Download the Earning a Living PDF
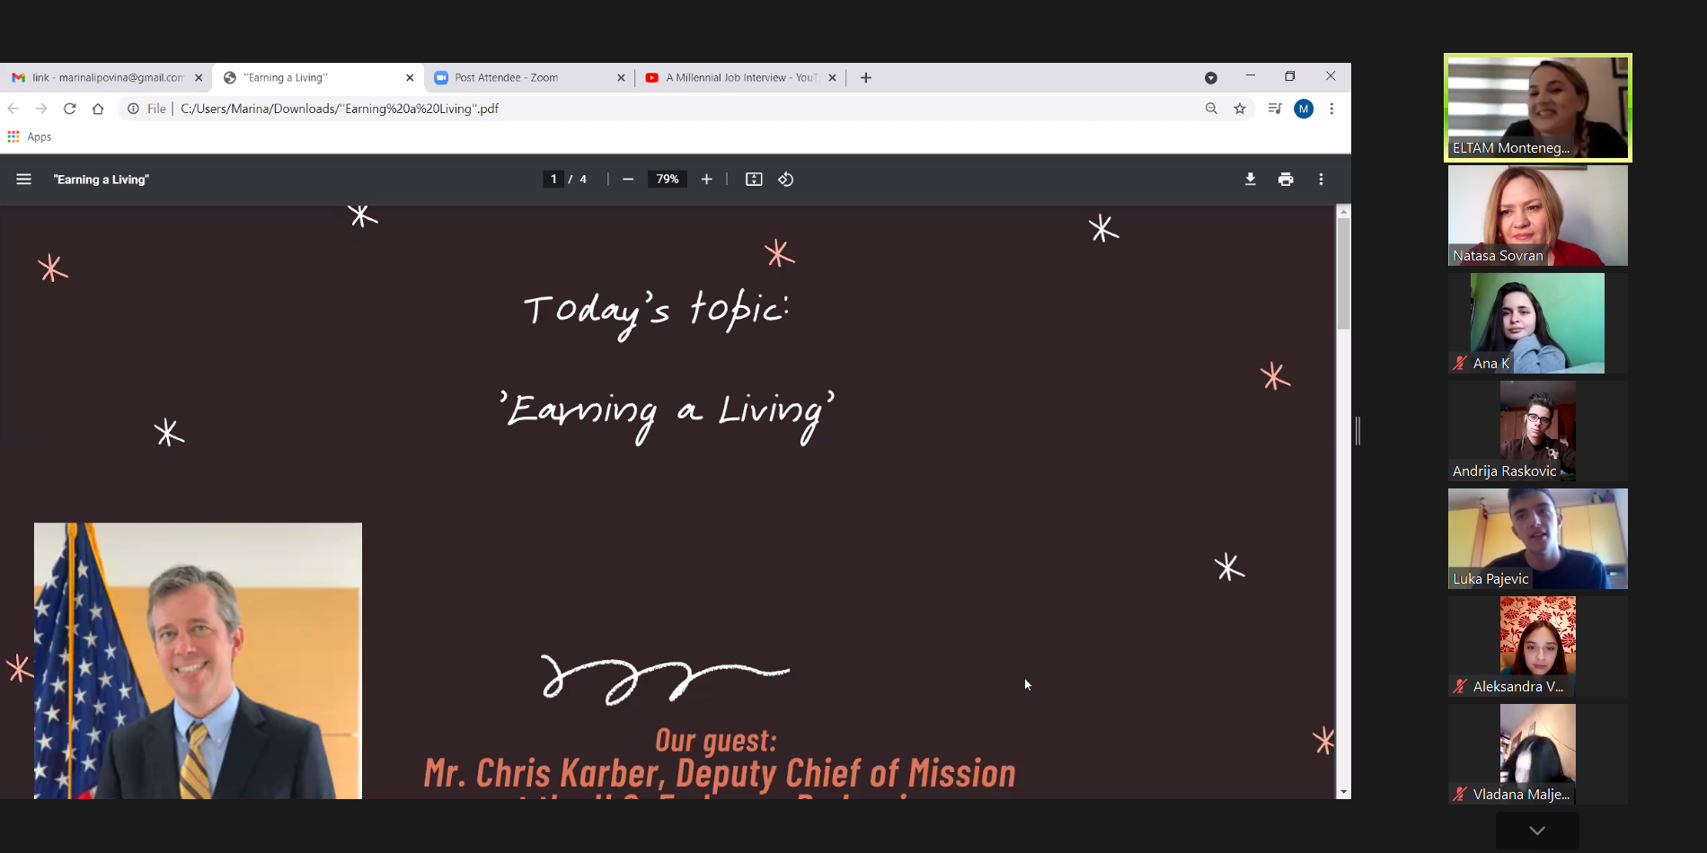1707x853 pixels. tap(1251, 180)
